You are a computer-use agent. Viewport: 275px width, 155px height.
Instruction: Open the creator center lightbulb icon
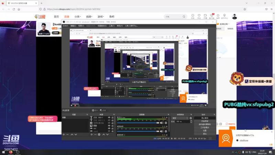tap(224, 15)
